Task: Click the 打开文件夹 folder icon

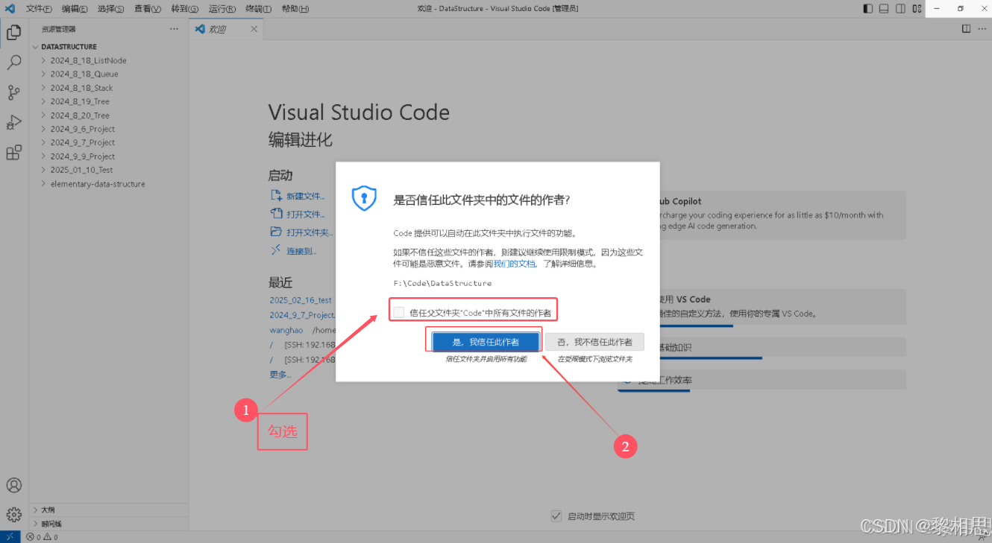Action: pos(276,232)
